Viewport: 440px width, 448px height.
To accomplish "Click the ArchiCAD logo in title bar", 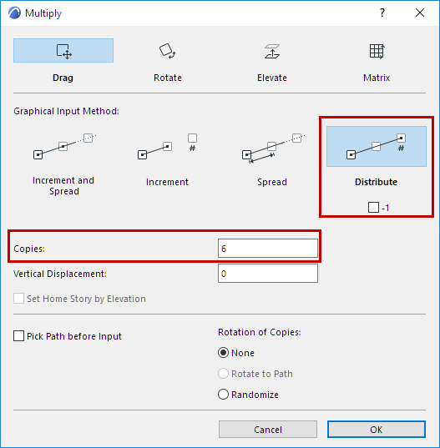I will tap(14, 13).
